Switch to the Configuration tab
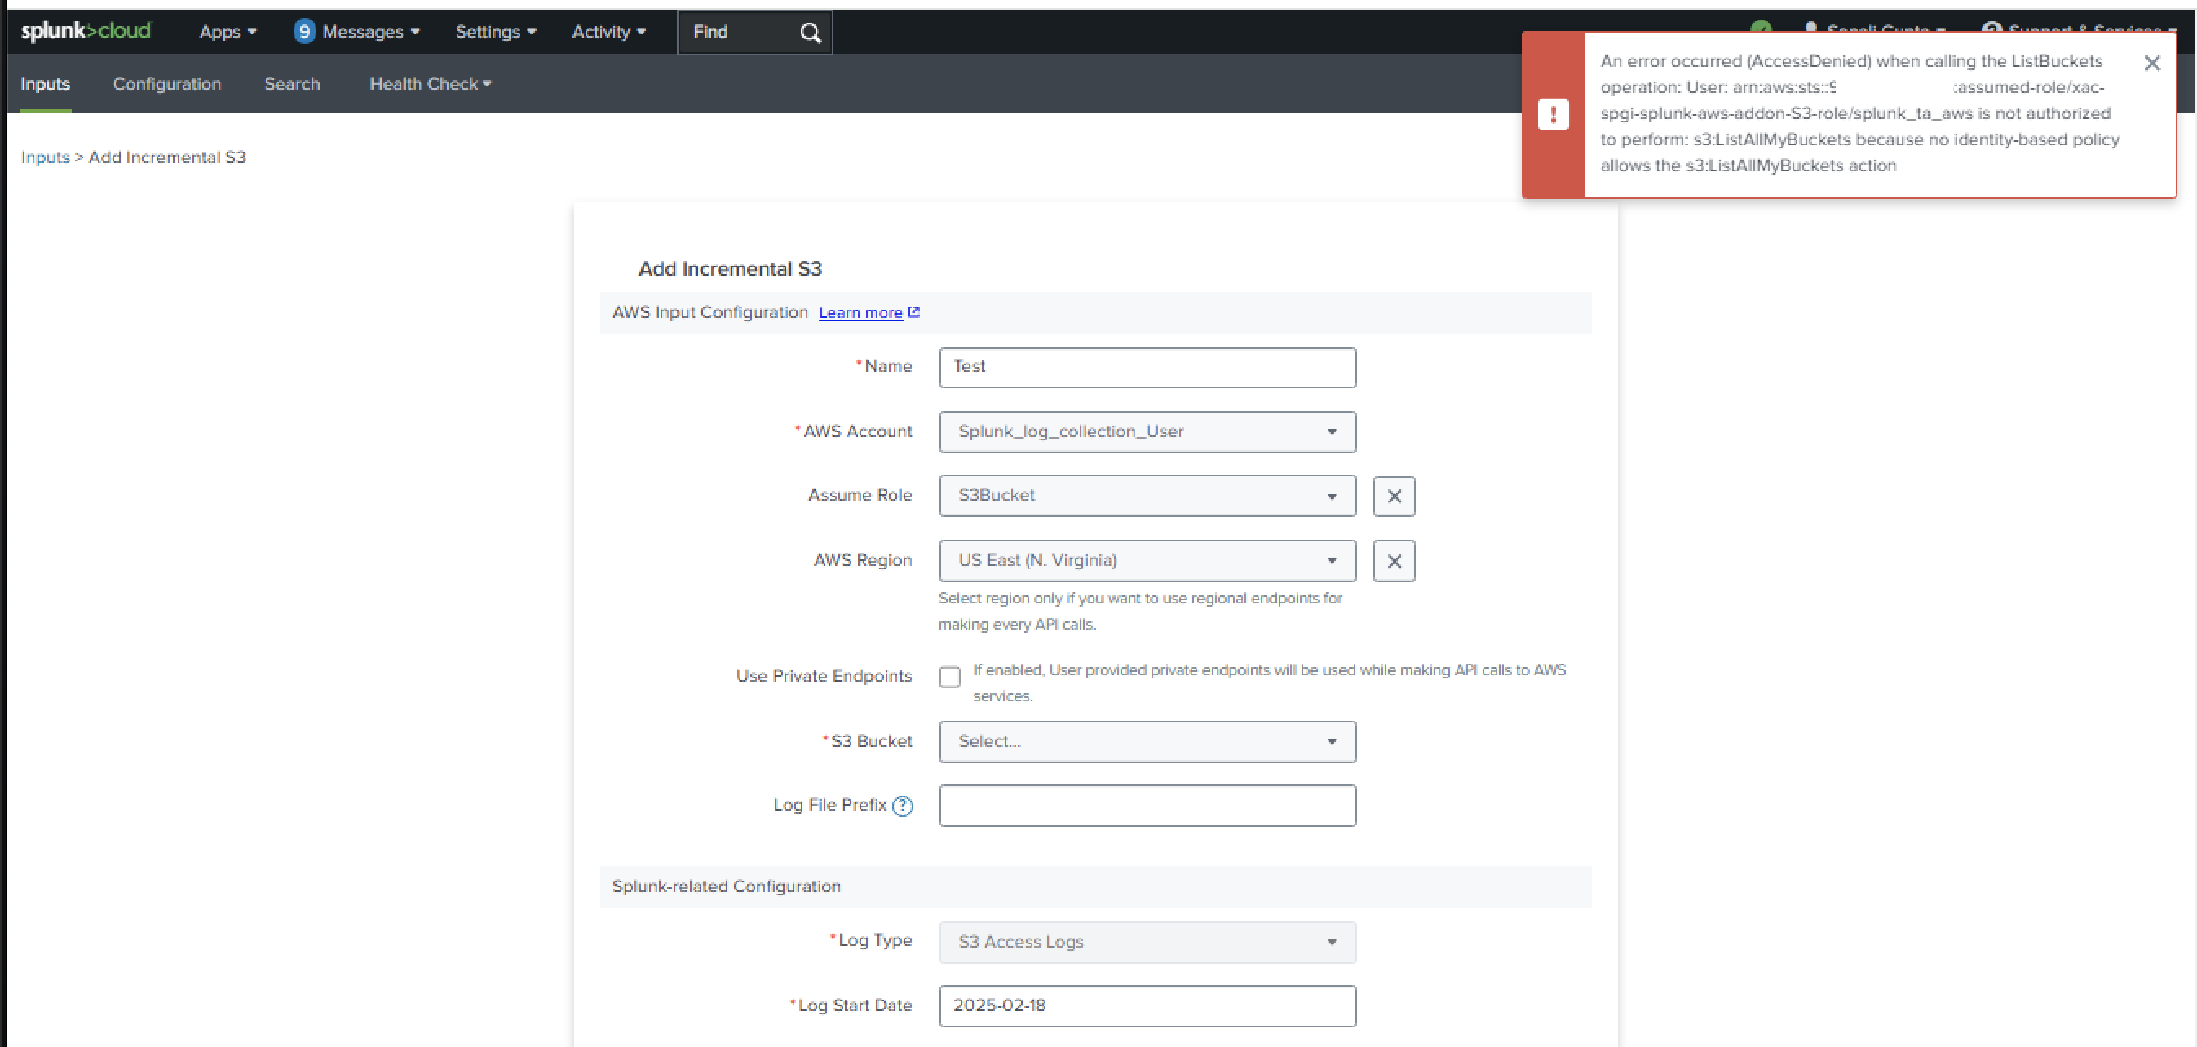 (166, 83)
